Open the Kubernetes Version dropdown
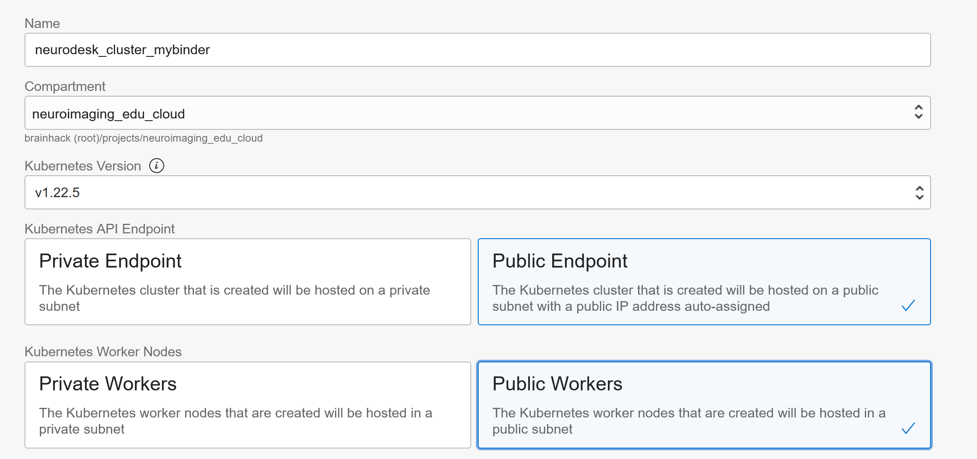The image size is (977, 459). pos(477,192)
